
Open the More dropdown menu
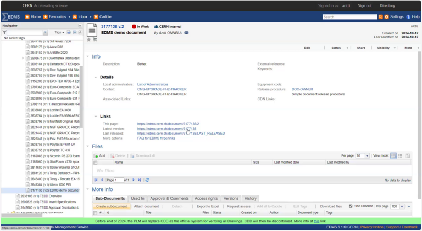[412, 48]
